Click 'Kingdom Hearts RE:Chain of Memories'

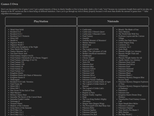coord(26,75)
